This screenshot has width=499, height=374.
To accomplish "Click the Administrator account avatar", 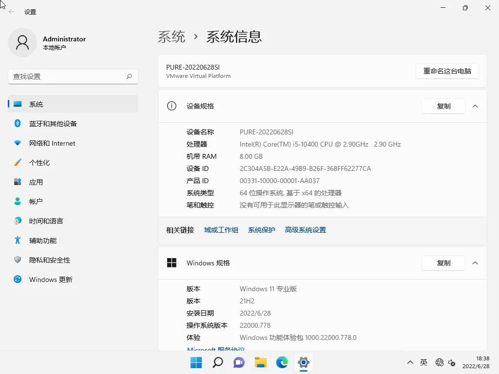I will (22, 42).
